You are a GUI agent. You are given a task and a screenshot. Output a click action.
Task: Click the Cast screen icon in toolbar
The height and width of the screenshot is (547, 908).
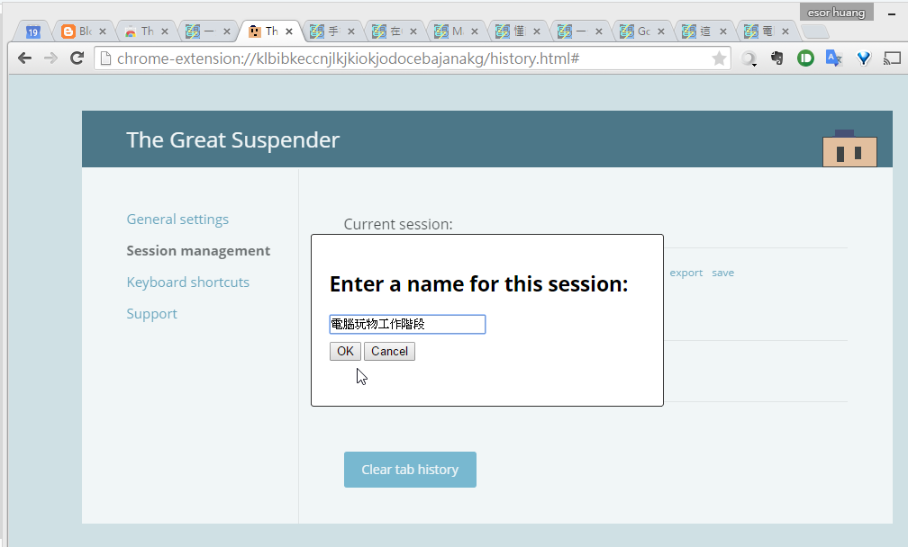pyautogui.click(x=892, y=58)
